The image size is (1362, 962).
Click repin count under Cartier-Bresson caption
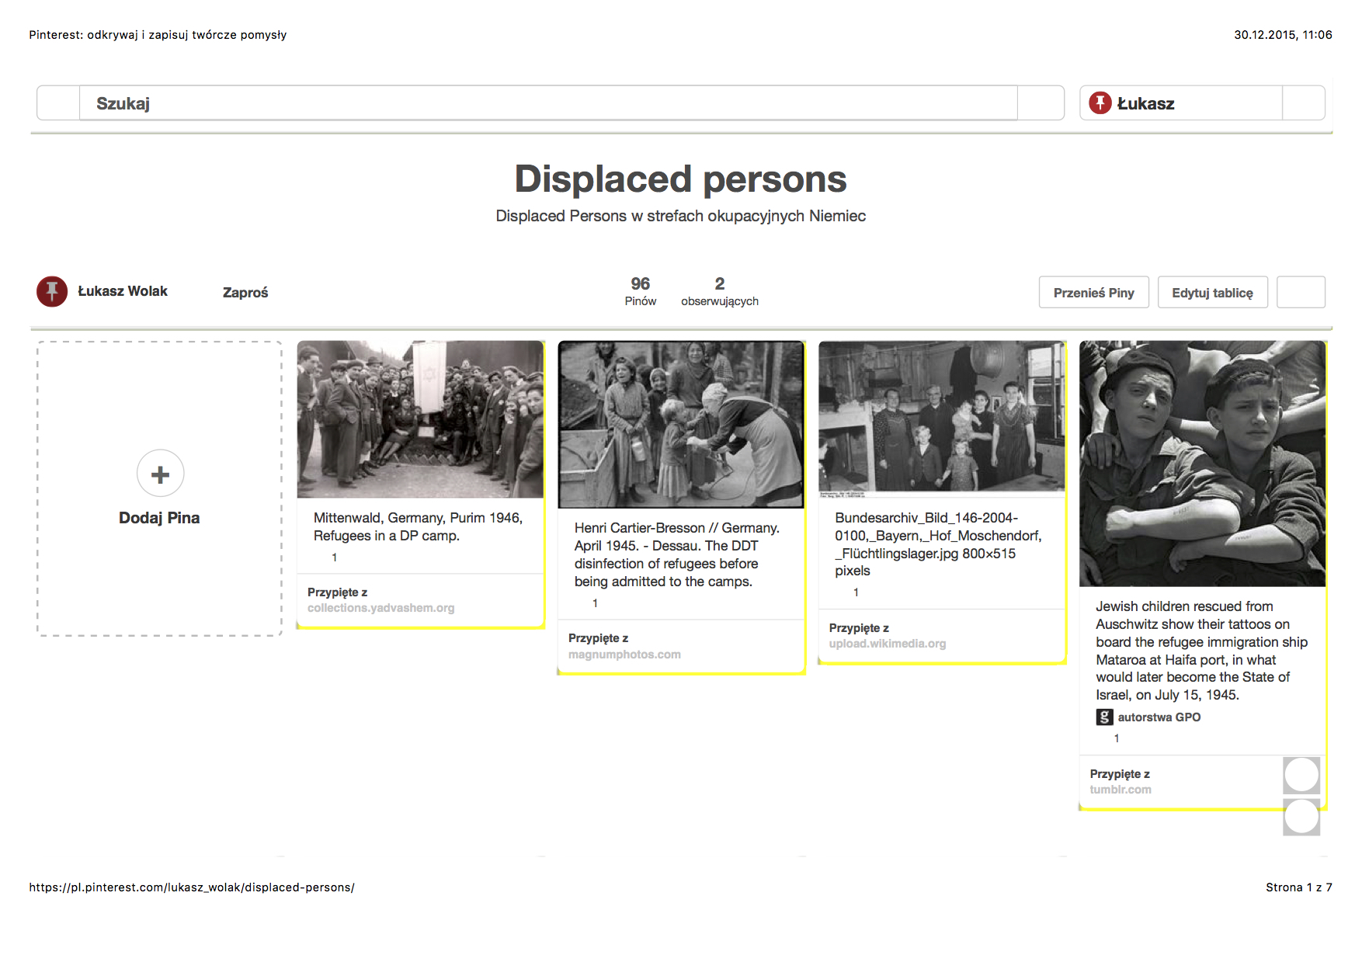596,603
